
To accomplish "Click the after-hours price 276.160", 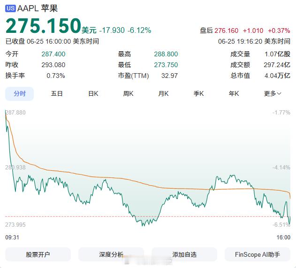I will pos(227,31).
